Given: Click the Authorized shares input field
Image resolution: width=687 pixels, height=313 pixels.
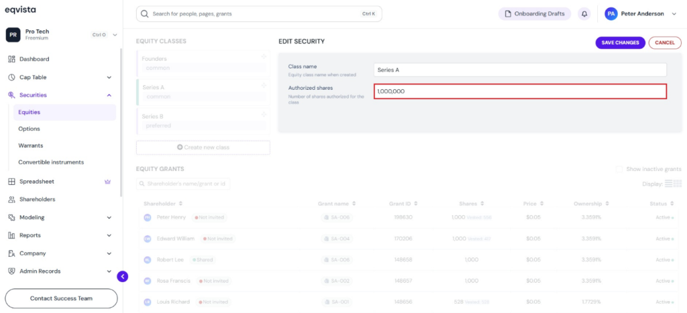Looking at the screenshot, I should tap(520, 92).
